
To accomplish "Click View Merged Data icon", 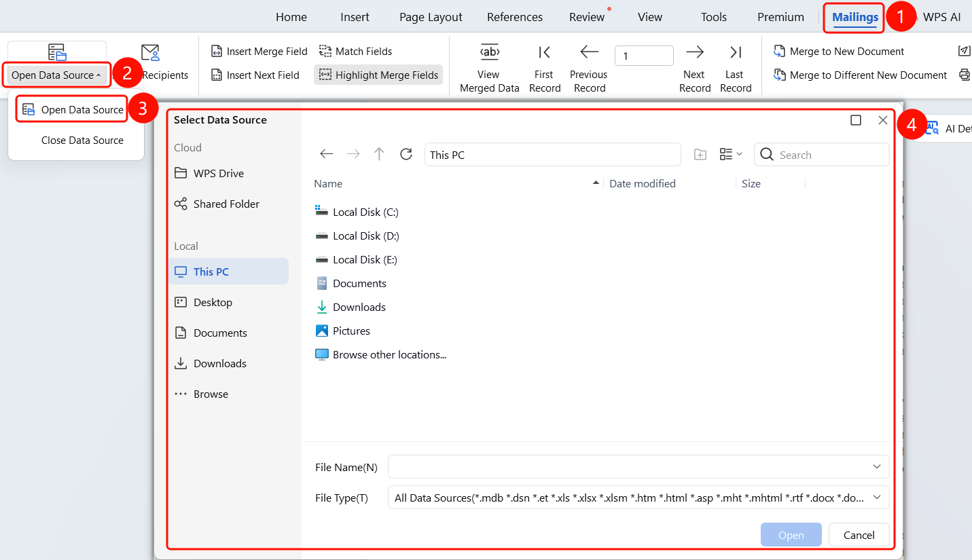I will coord(489,52).
